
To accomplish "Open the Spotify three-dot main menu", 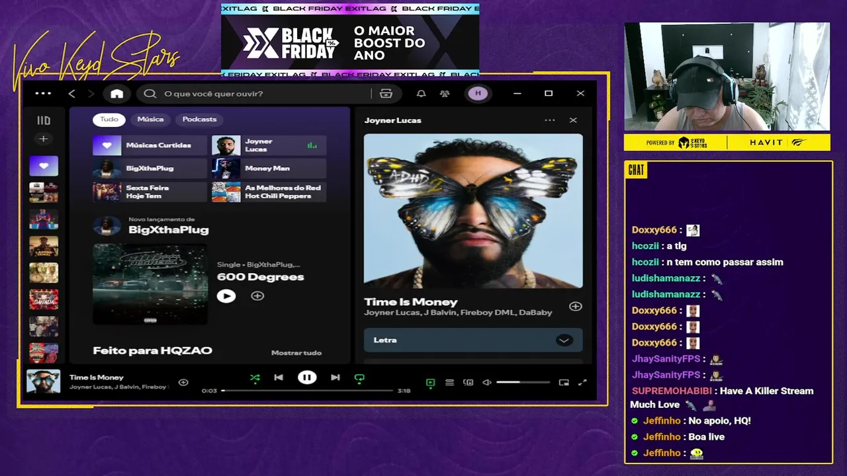I will pos(43,93).
